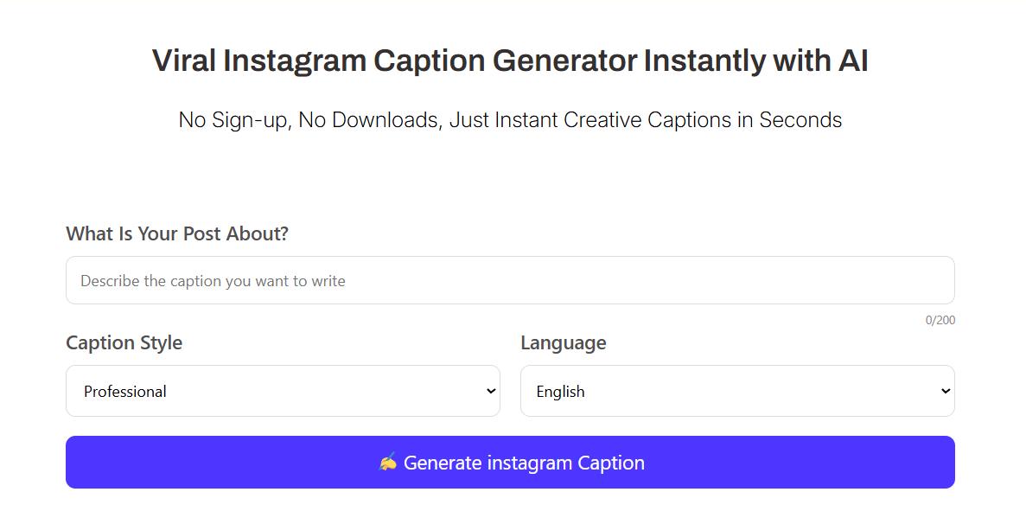Click the writing hand emoji on Generate button
The height and width of the screenshot is (524, 1026).
pyautogui.click(x=388, y=463)
